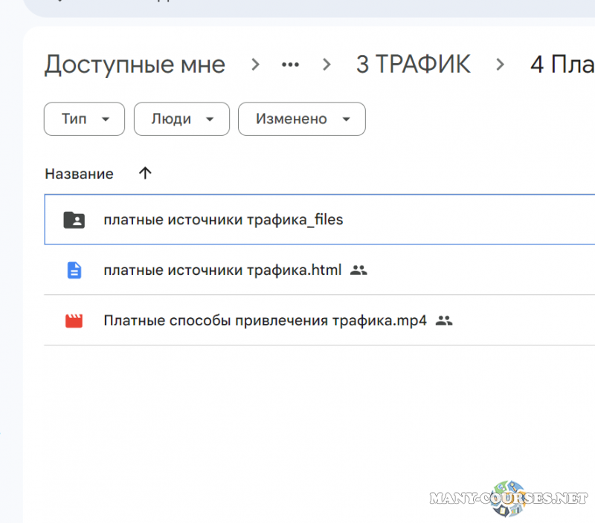
Task: Click the chevron right after 3 ТРАФИК
Action: click(x=501, y=65)
